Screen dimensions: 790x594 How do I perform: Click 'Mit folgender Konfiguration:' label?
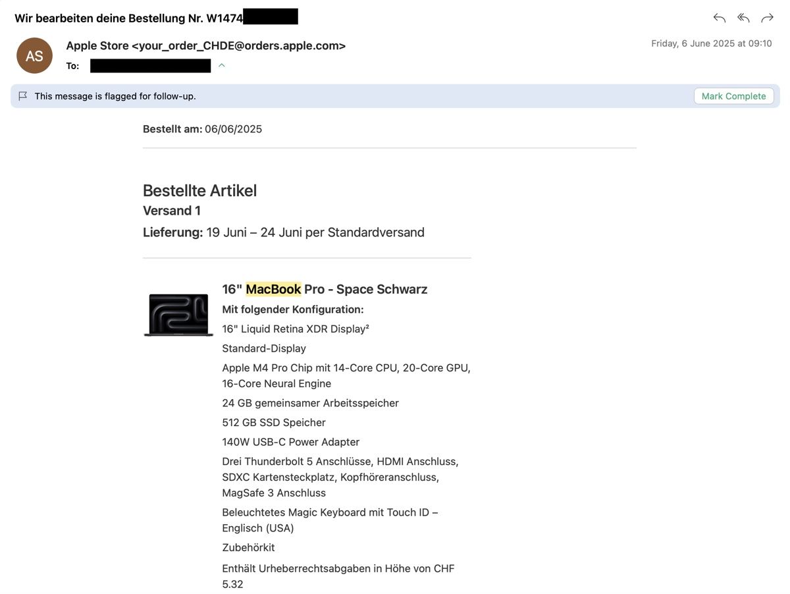[x=293, y=310]
